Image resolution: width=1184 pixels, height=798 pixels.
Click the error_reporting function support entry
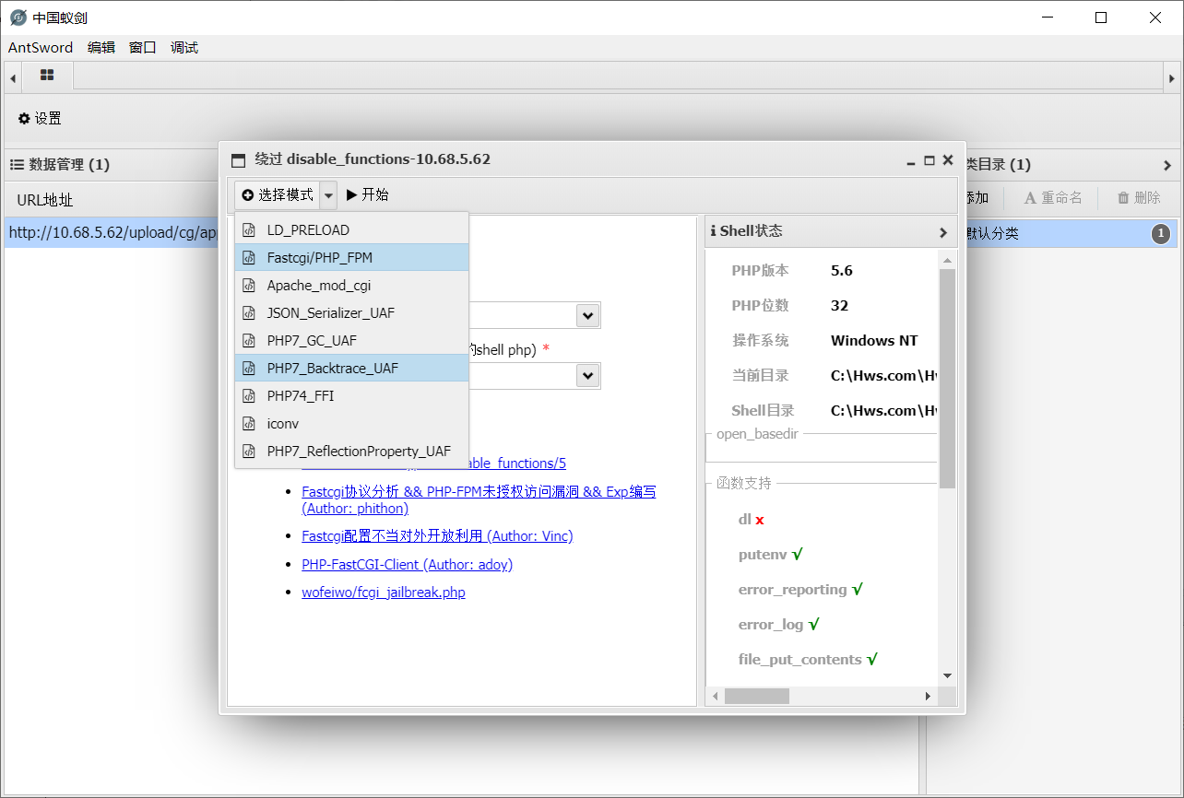pyautogui.click(x=800, y=590)
